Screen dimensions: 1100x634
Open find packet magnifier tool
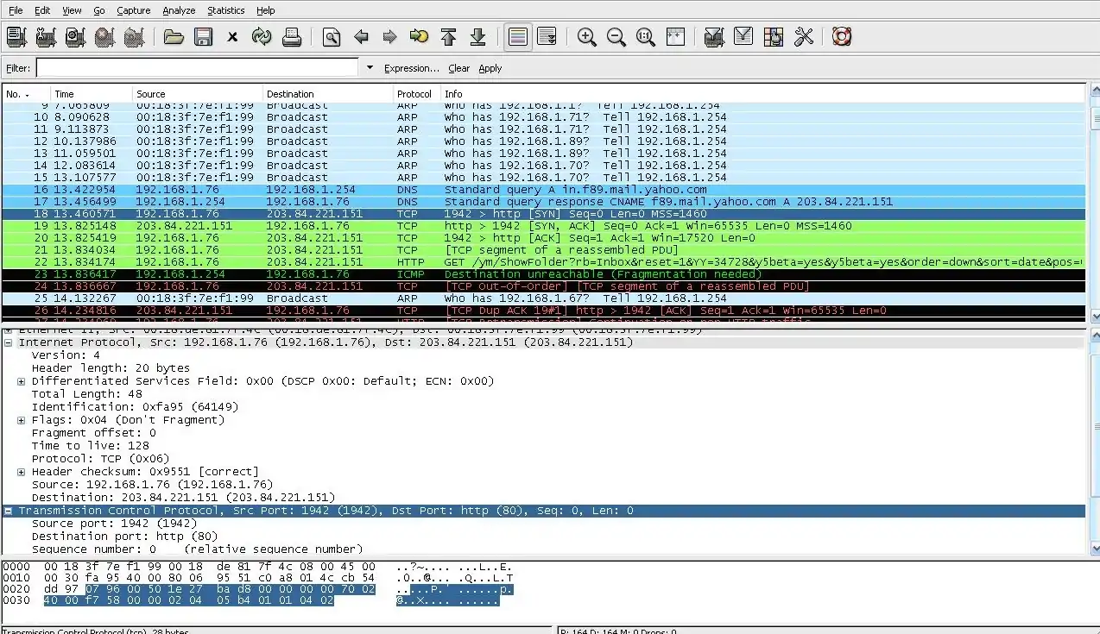(332, 37)
